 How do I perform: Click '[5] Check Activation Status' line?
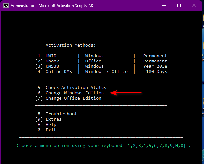[x=71, y=88]
